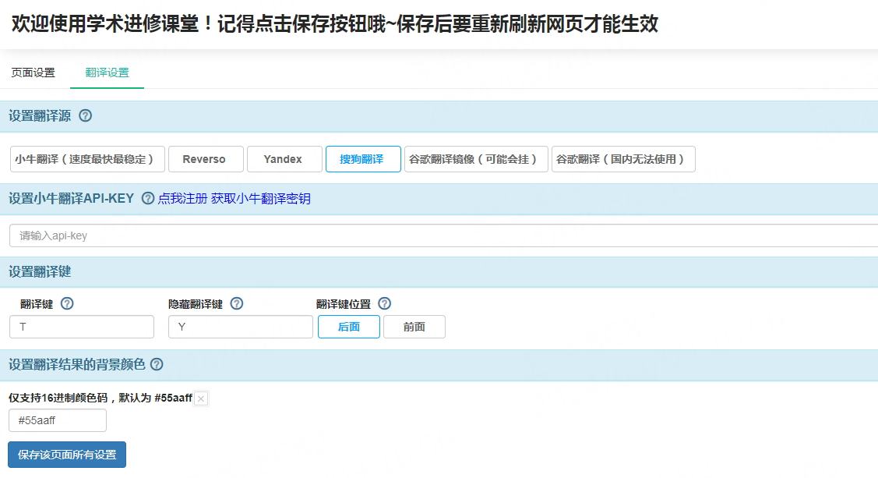Screen dimensions: 878x478
Task: Open the 翻译设置 tab
Action: (108, 73)
